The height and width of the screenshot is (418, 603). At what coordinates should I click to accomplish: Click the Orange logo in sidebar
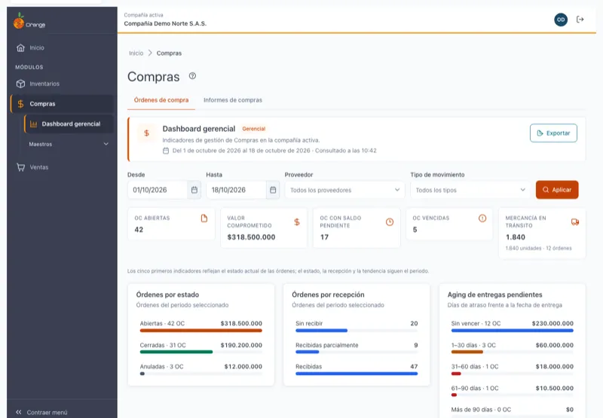pos(29,22)
